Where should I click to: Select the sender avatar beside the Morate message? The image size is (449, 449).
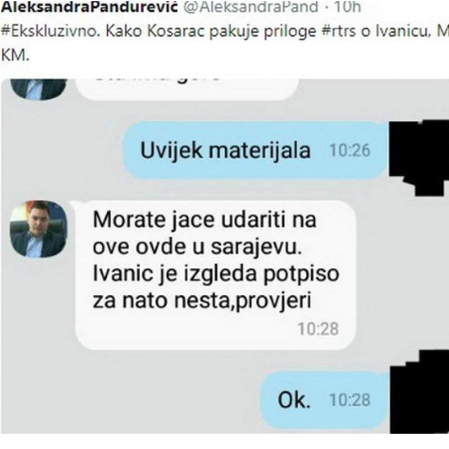tap(38, 229)
